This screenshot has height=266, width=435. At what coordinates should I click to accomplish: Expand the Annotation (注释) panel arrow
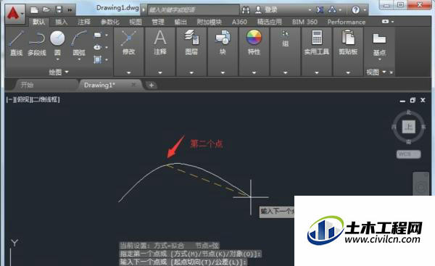(x=160, y=72)
